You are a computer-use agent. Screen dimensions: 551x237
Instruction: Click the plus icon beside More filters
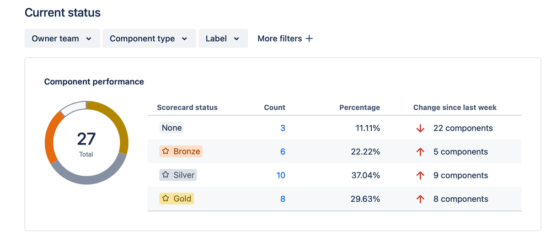[309, 39]
